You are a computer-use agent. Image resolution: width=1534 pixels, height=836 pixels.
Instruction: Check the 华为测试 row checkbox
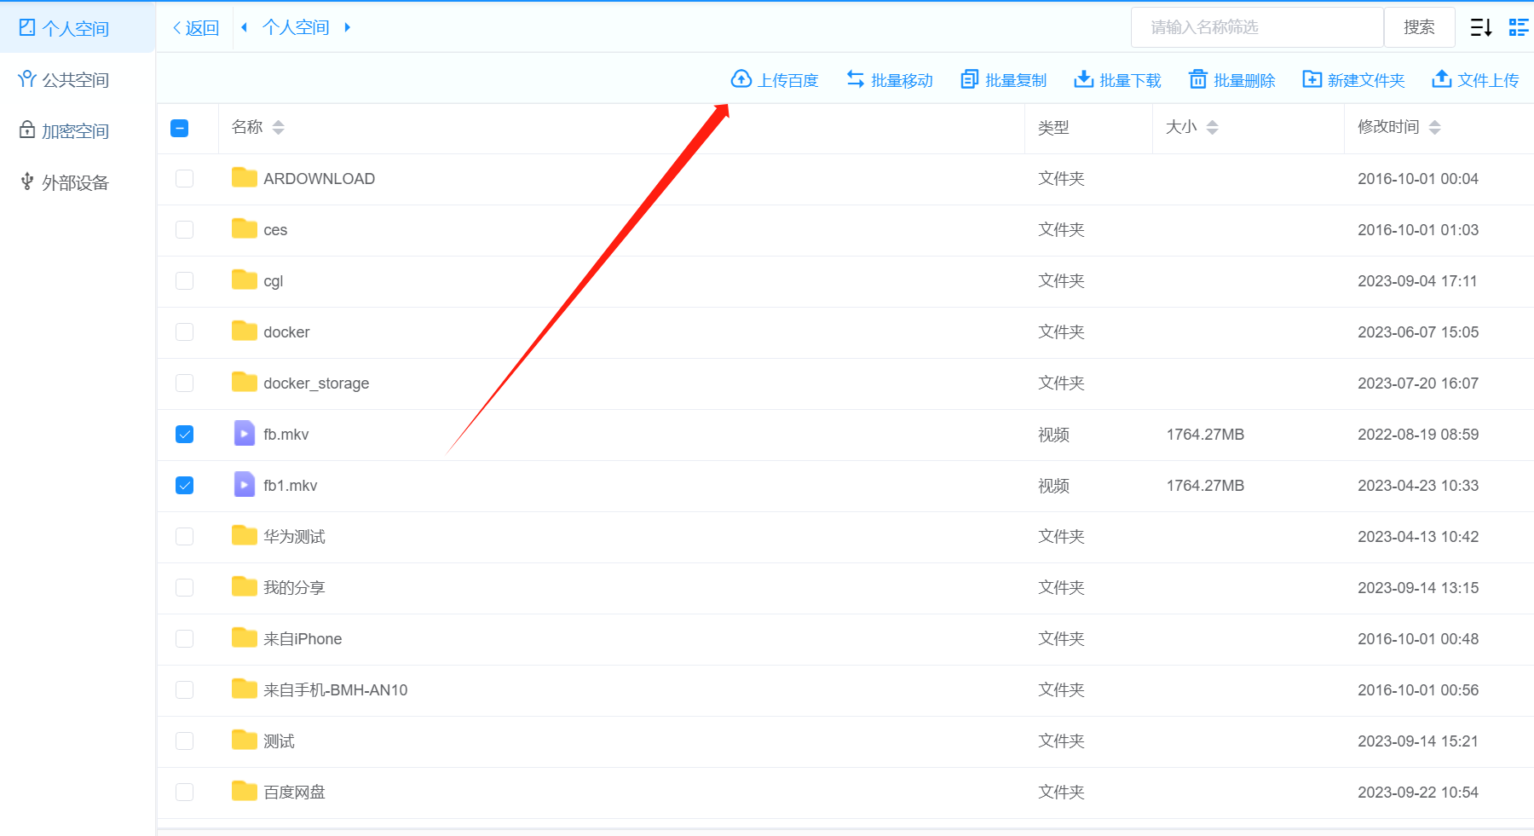[184, 536]
